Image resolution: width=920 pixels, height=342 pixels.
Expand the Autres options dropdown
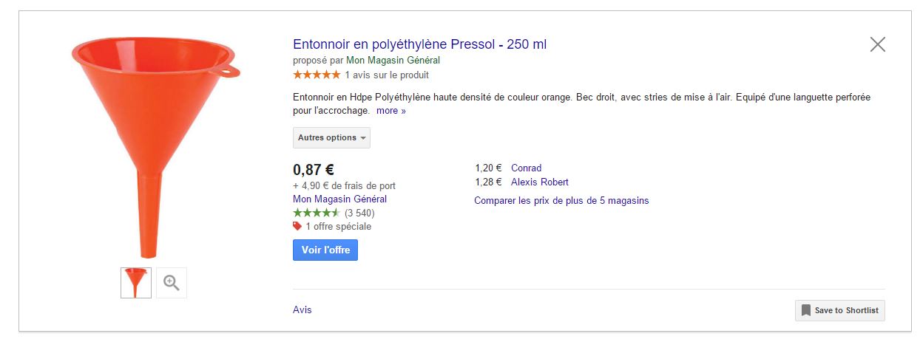tap(331, 137)
